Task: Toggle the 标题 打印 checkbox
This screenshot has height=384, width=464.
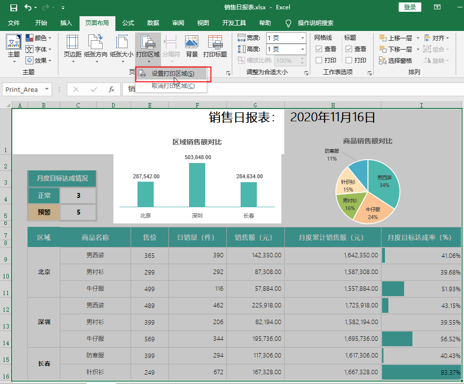Action: (349, 60)
